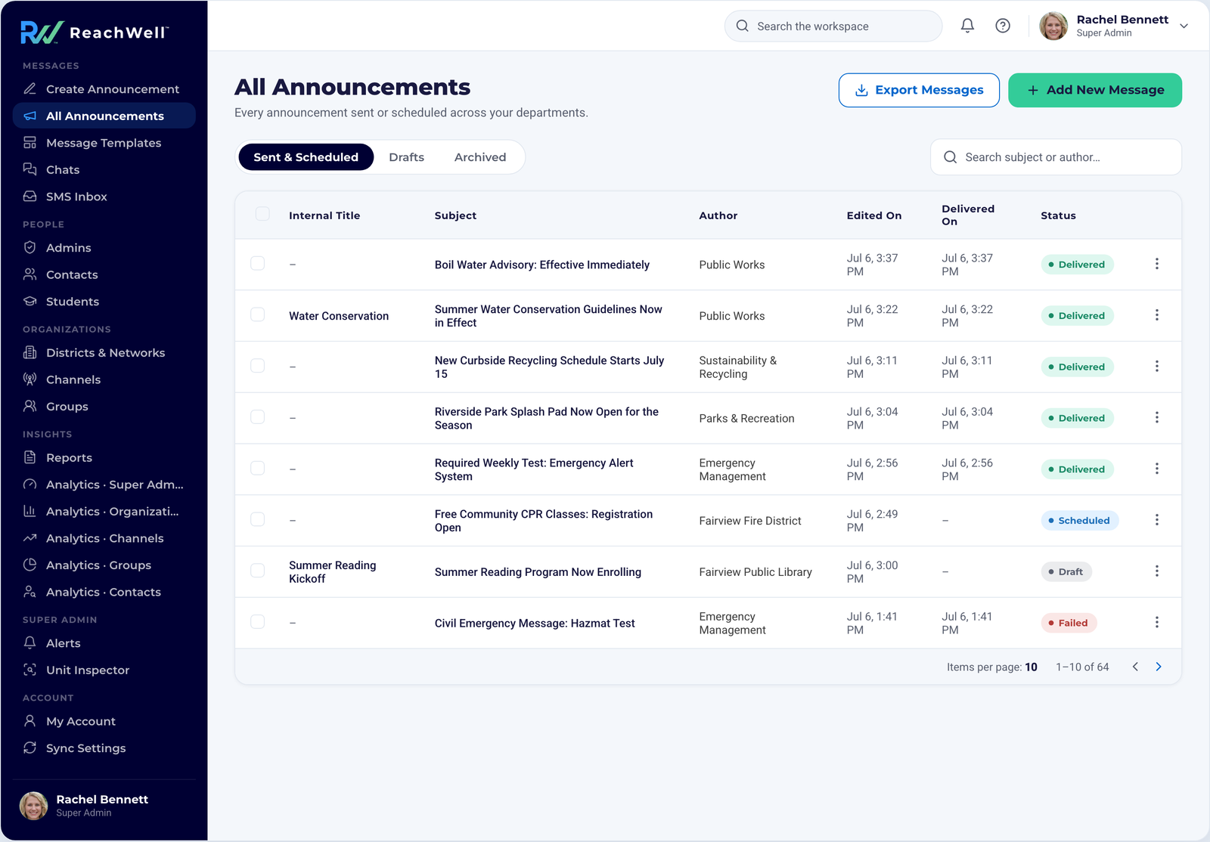Open the Contacts people icon

click(30, 274)
